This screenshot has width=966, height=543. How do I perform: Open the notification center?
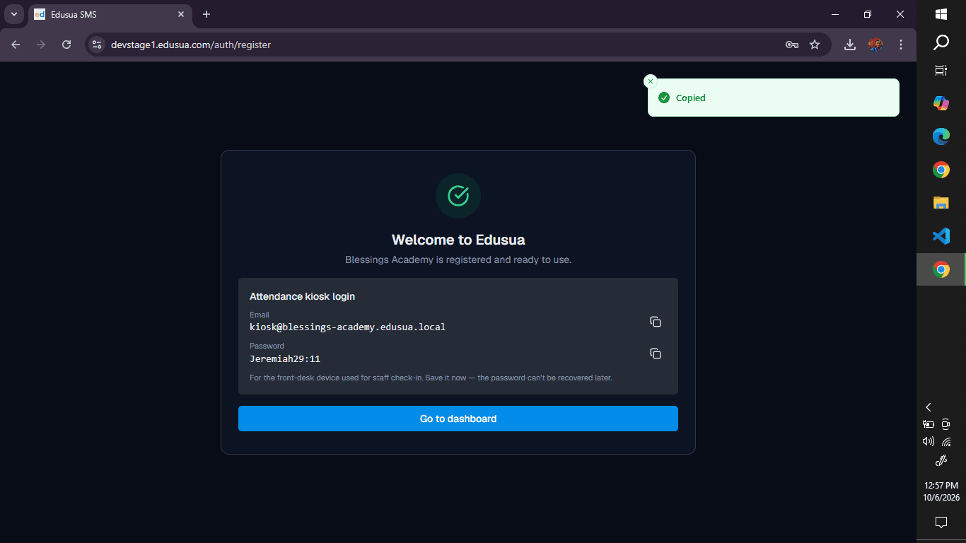[941, 522]
